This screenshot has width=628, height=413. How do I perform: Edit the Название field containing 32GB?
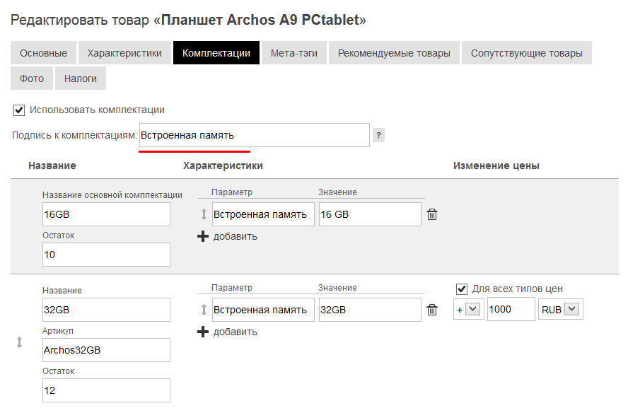[106, 310]
